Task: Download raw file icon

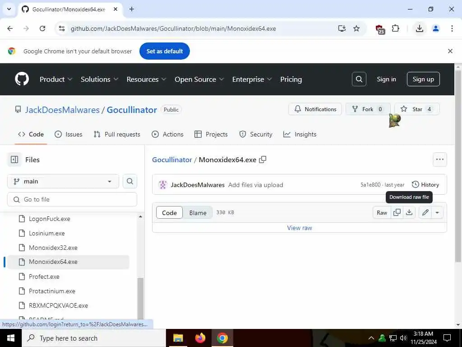Action: tap(409, 212)
